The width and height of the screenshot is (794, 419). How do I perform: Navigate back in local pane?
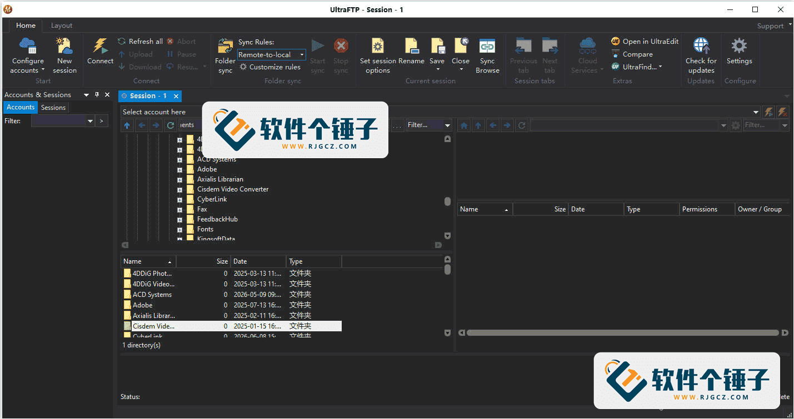click(142, 125)
